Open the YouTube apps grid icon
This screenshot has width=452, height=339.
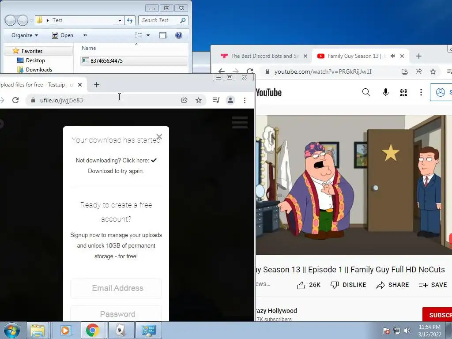403,92
